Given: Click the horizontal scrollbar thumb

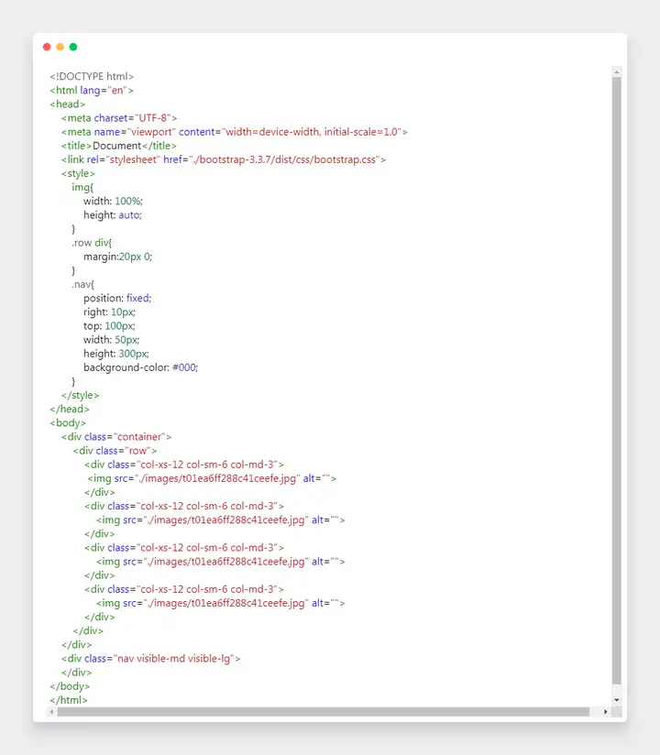Looking at the screenshot, I should [x=324, y=712].
